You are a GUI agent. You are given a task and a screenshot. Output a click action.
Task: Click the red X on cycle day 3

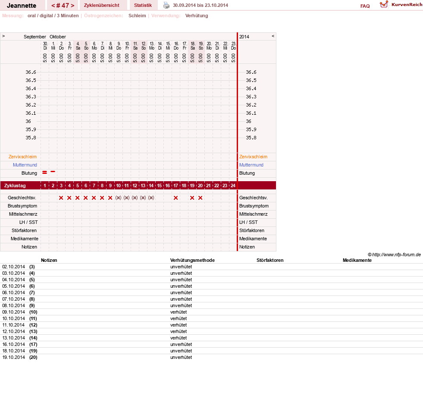pos(61,198)
